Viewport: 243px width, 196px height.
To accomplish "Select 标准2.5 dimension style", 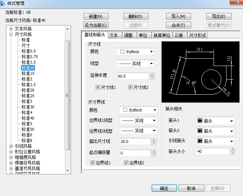I will tap(29, 85).
